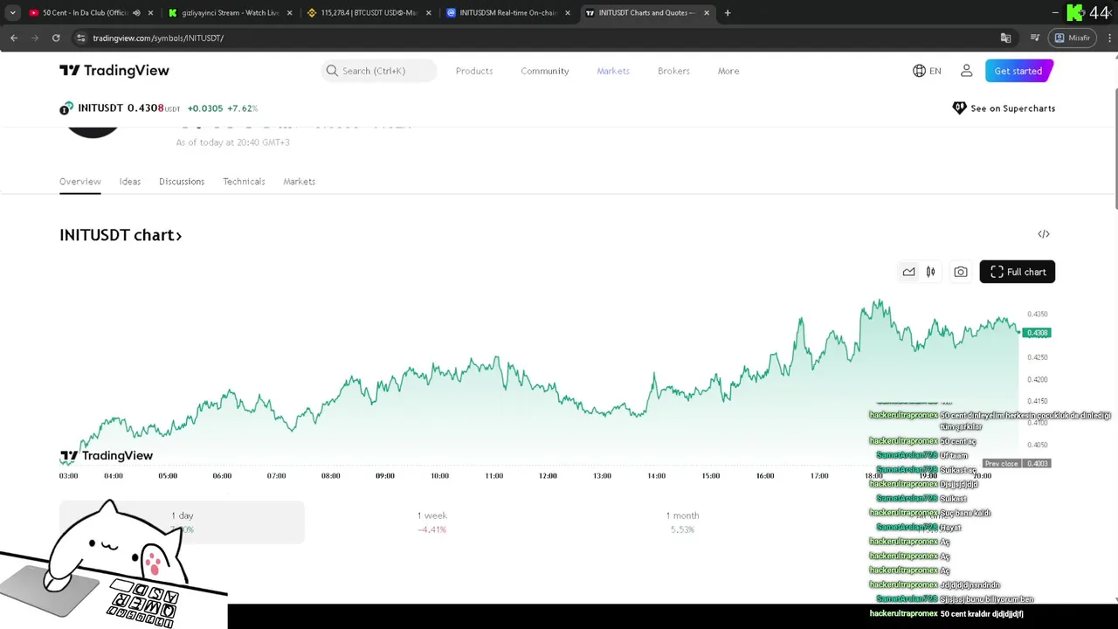
Task: Mute the 50 Cent tab audio icon
Action: click(136, 13)
